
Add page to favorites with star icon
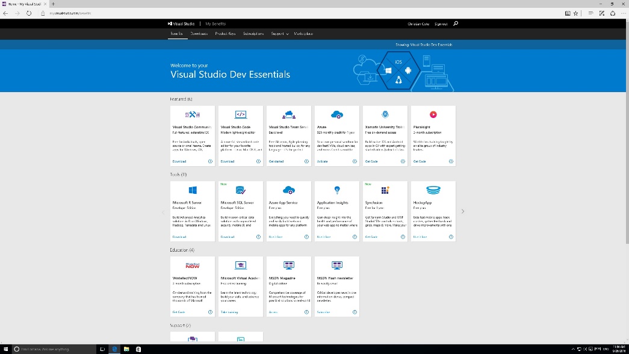pyautogui.click(x=575, y=13)
